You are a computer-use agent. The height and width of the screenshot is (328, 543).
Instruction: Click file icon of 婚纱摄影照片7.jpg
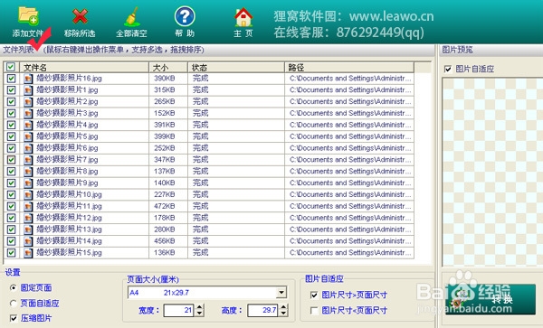[x=28, y=160]
